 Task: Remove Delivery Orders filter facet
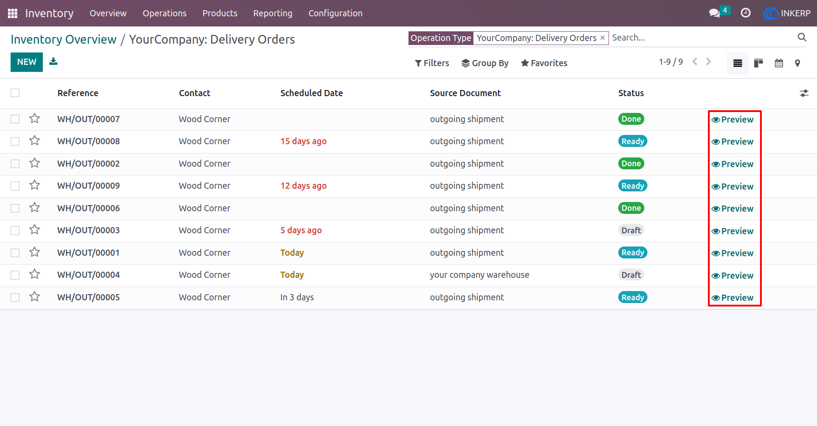tap(602, 38)
